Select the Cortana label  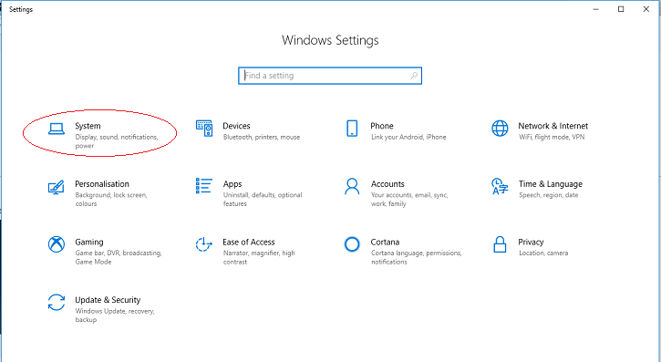point(385,242)
